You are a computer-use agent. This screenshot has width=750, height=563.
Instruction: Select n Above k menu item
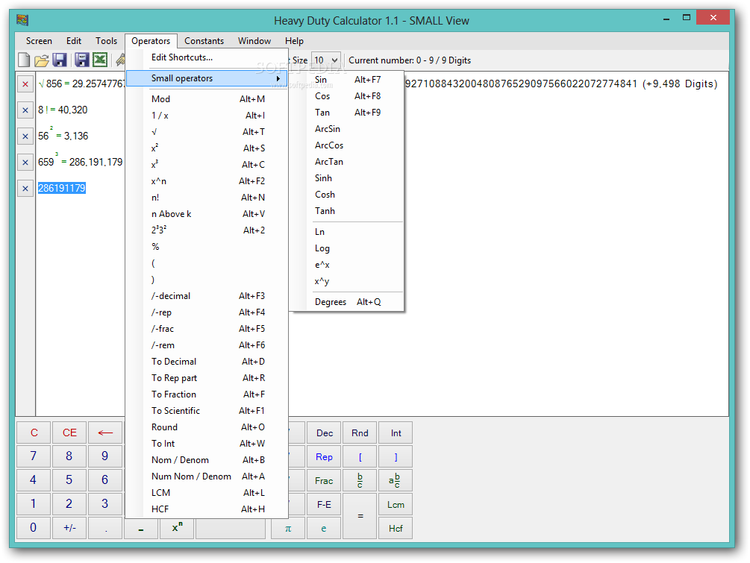pos(207,213)
